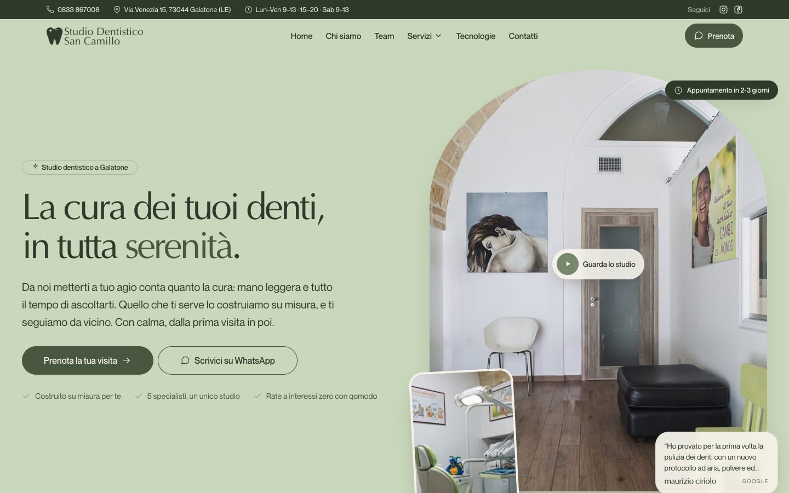The height and width of the screenshot is (493, 789).
Task: Open the Tecnologie page
Action: pyautogui.click(x=476, y=36)
